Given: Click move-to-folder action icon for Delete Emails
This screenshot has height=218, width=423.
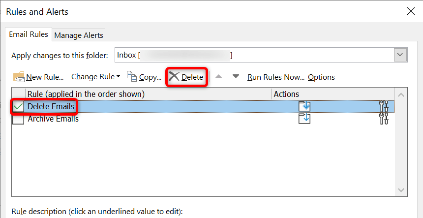Looking at the screenshot, I should pos(304,106).
